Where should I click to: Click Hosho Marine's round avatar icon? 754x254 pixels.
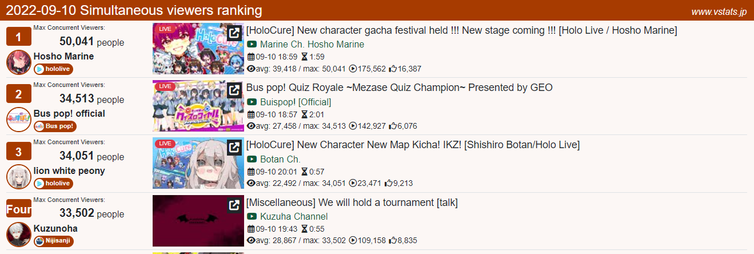point(18,62)
